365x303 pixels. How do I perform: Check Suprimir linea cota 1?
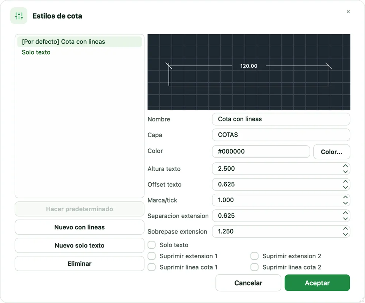pyautogui.click(x=152, y=267)
